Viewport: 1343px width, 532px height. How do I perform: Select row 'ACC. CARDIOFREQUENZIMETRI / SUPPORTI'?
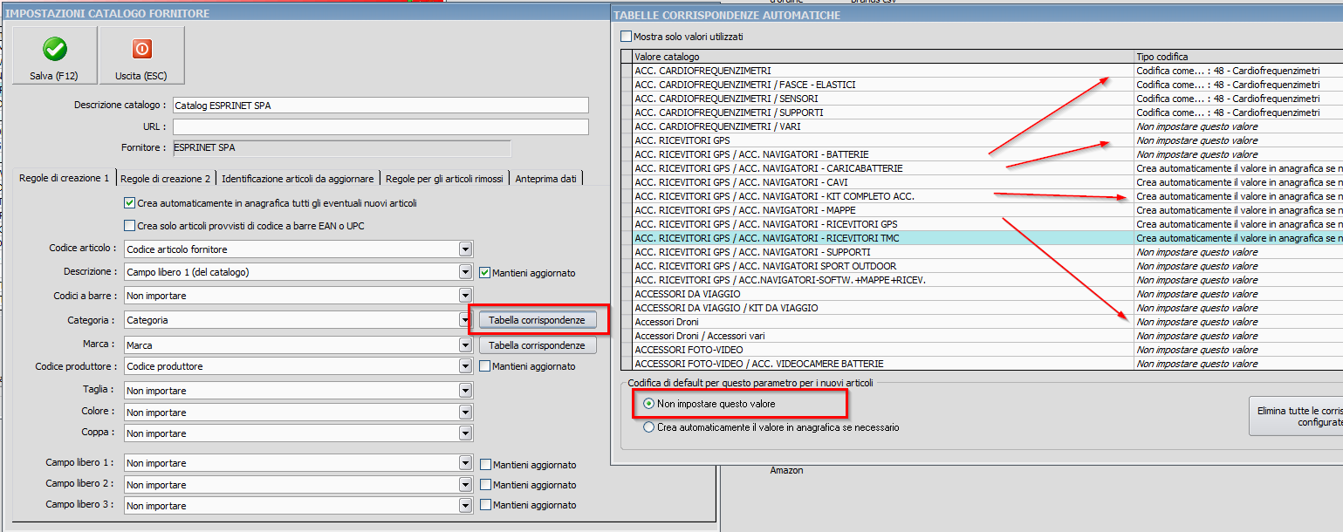point(981,113)
